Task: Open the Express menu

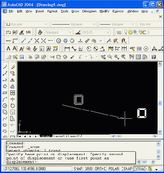Action: (x=118, y=11)
